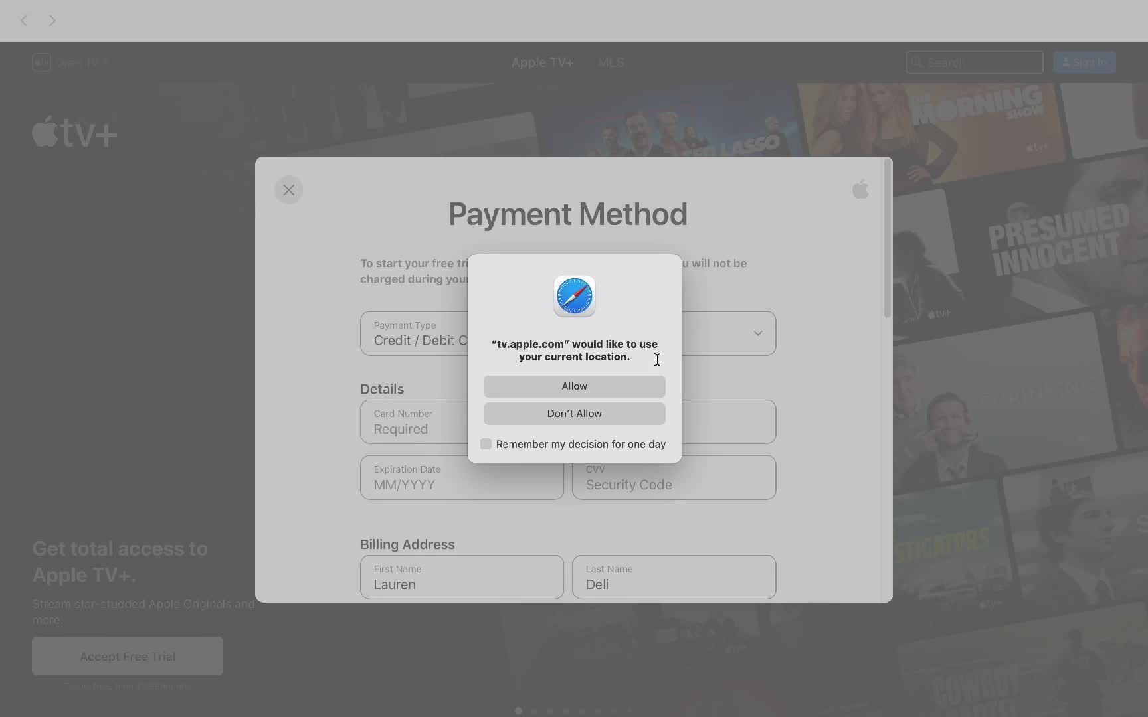1148x717 pixels.
Task: Tick Remember my decision for one day
Action: coord(486,444)
